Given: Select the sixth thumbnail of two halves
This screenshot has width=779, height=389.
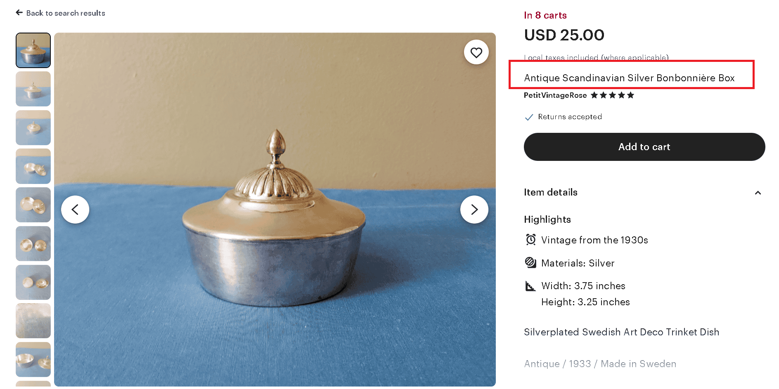Looking at the screenshot, I should (x=33, y=243).
